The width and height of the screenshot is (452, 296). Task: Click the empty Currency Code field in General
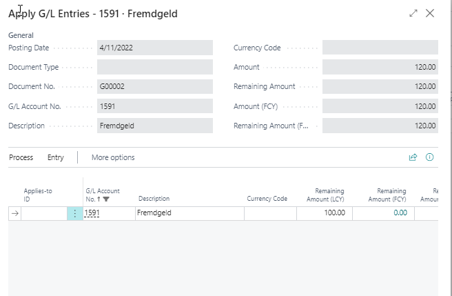point(380,48)
